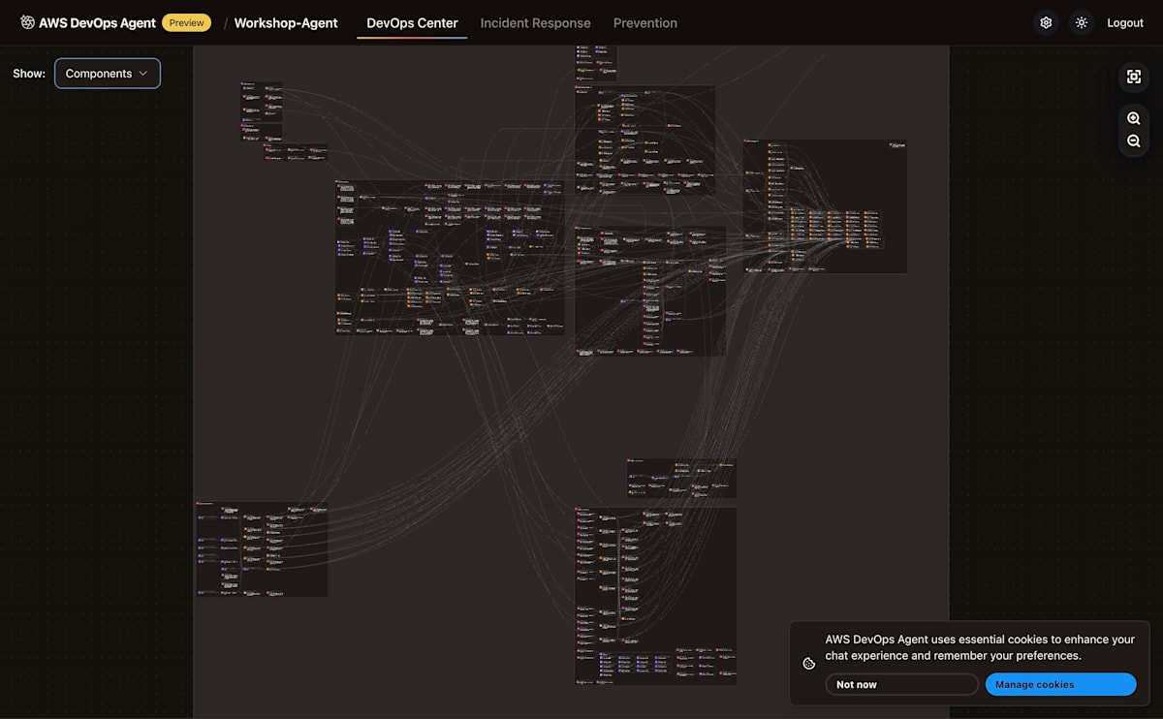1163x719 pixels.
Task: Zoom out of the topology graph
Action: click(1134, 141)
